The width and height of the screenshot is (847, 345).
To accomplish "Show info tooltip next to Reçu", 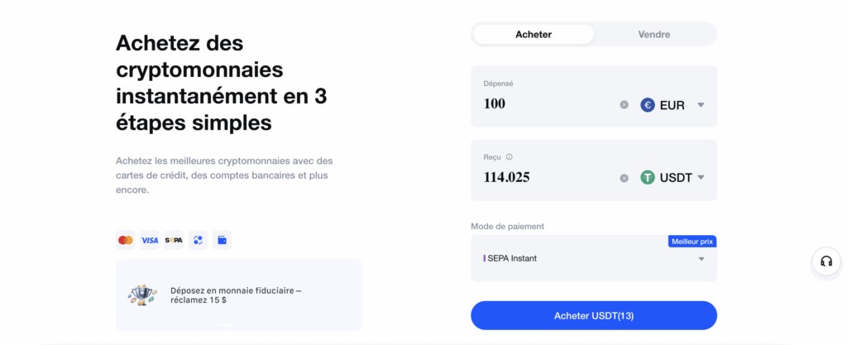I will 509,157.
